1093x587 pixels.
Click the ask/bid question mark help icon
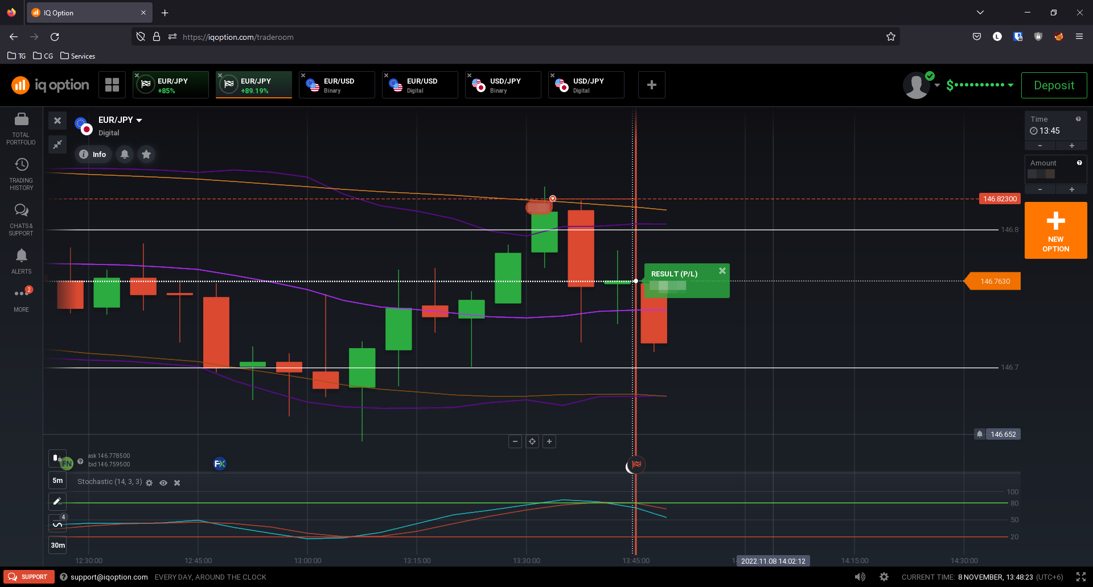coord(80,461)
